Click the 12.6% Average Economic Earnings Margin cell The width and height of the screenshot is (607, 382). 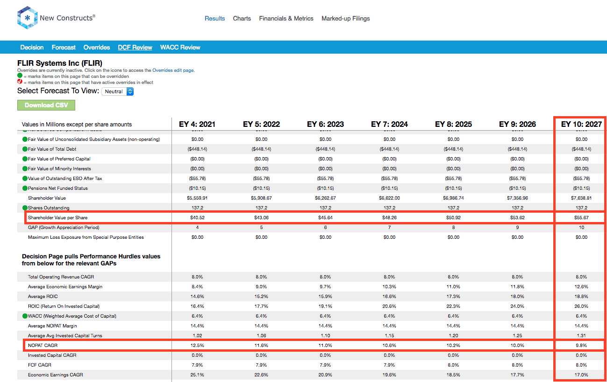[x=581, y=287]
